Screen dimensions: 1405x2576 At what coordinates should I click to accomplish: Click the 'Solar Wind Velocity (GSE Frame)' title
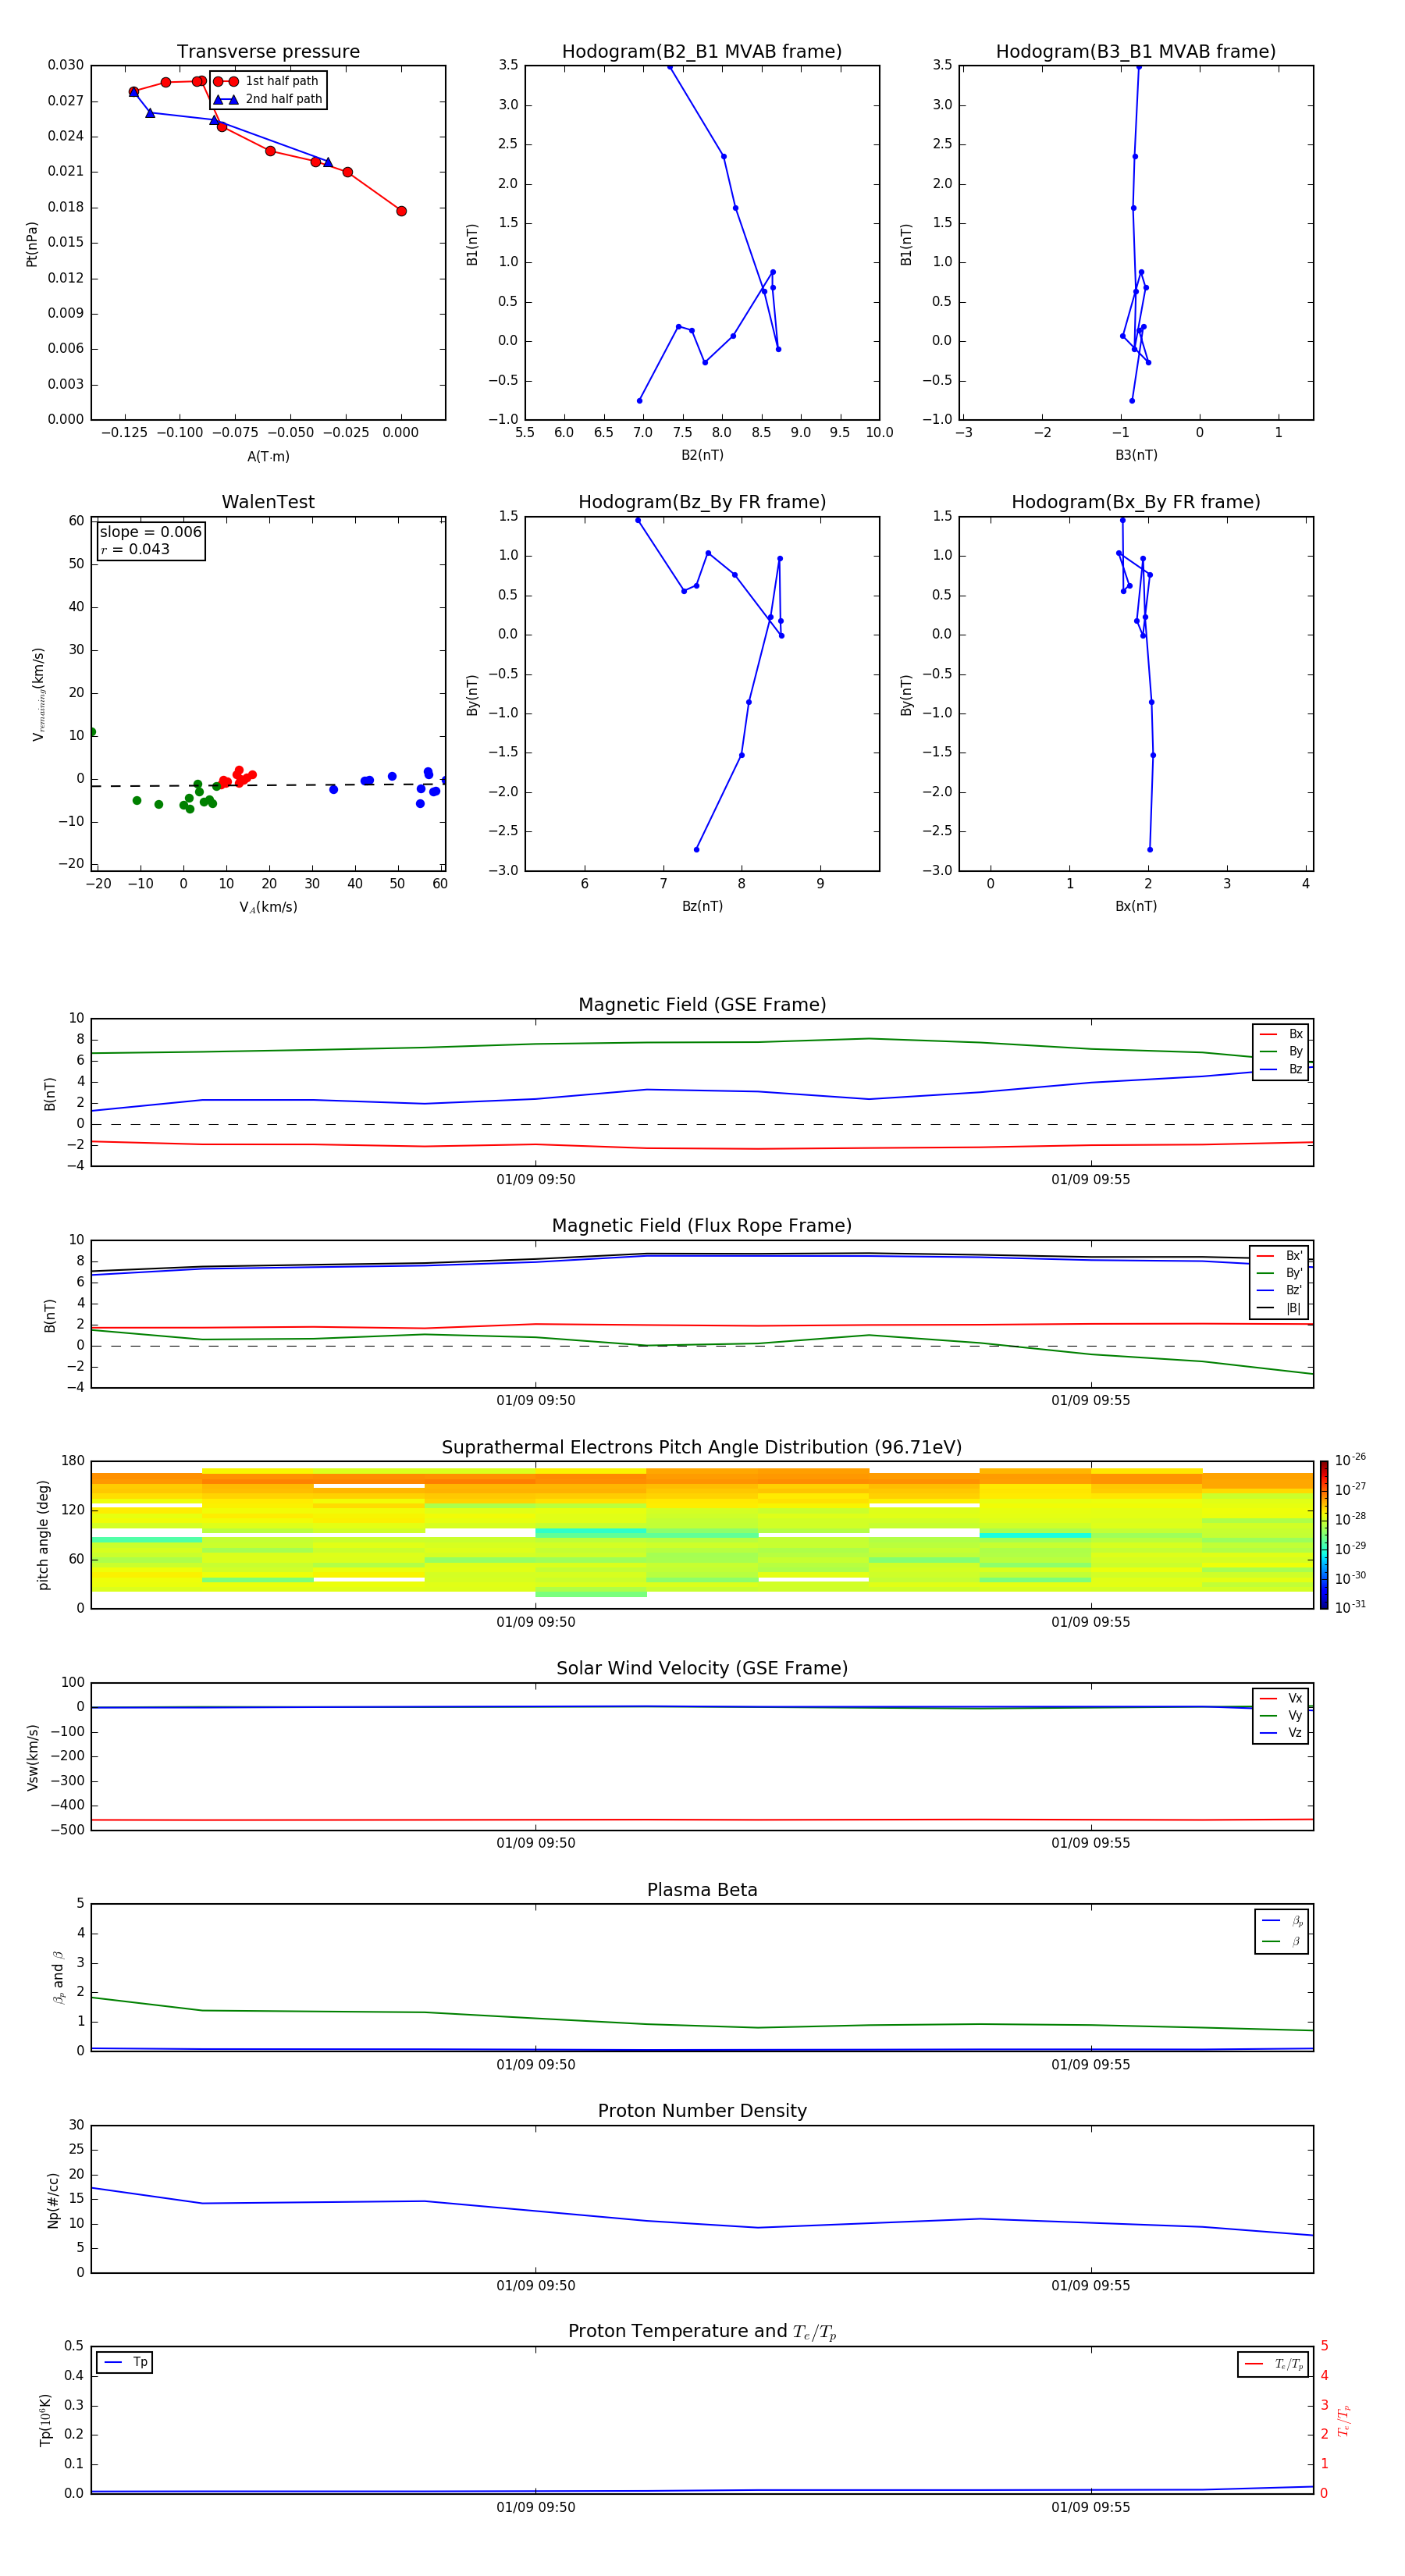702,1669
